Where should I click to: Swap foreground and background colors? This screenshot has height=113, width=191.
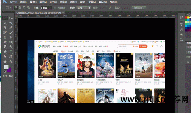tap(10, 66)
